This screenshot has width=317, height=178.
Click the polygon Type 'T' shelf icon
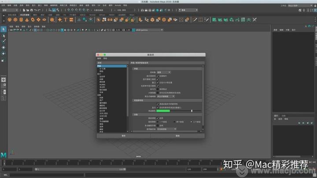pos(66,20)
